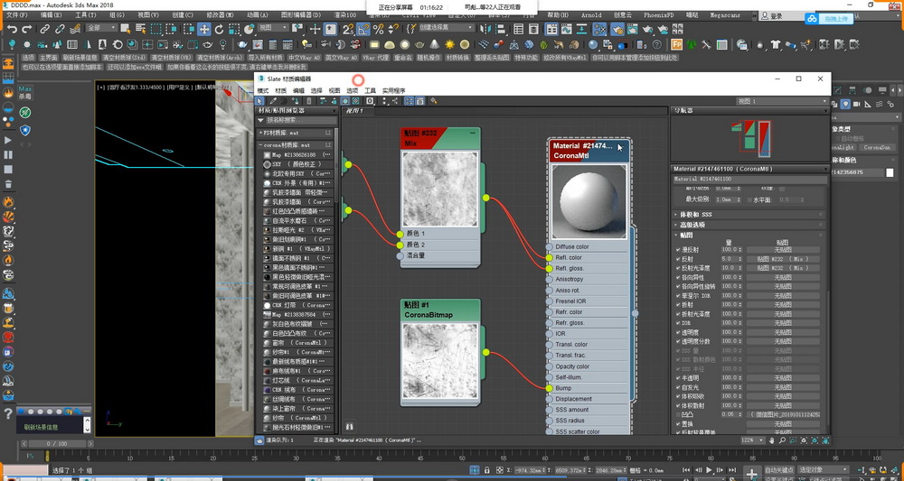The width and height of the screenshot is (904, 481).
Task: Click the delete trash icon in Slate toolbar
Action: pyautogui.click(x=308, y=101)
